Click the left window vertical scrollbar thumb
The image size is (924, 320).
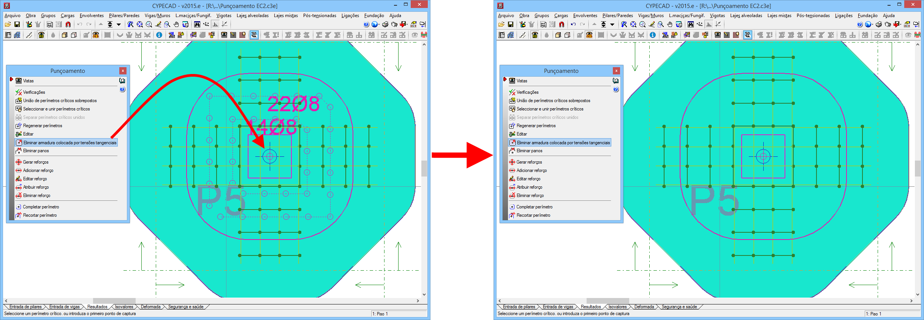[424, 169]
